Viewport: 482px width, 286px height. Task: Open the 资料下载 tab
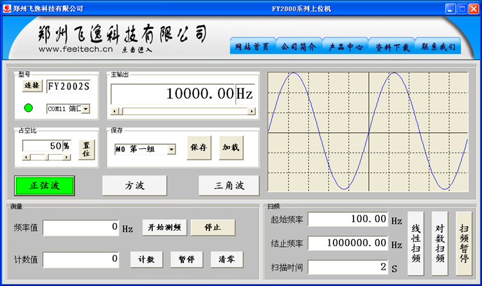pyautogui.click(x=392, y=47)
